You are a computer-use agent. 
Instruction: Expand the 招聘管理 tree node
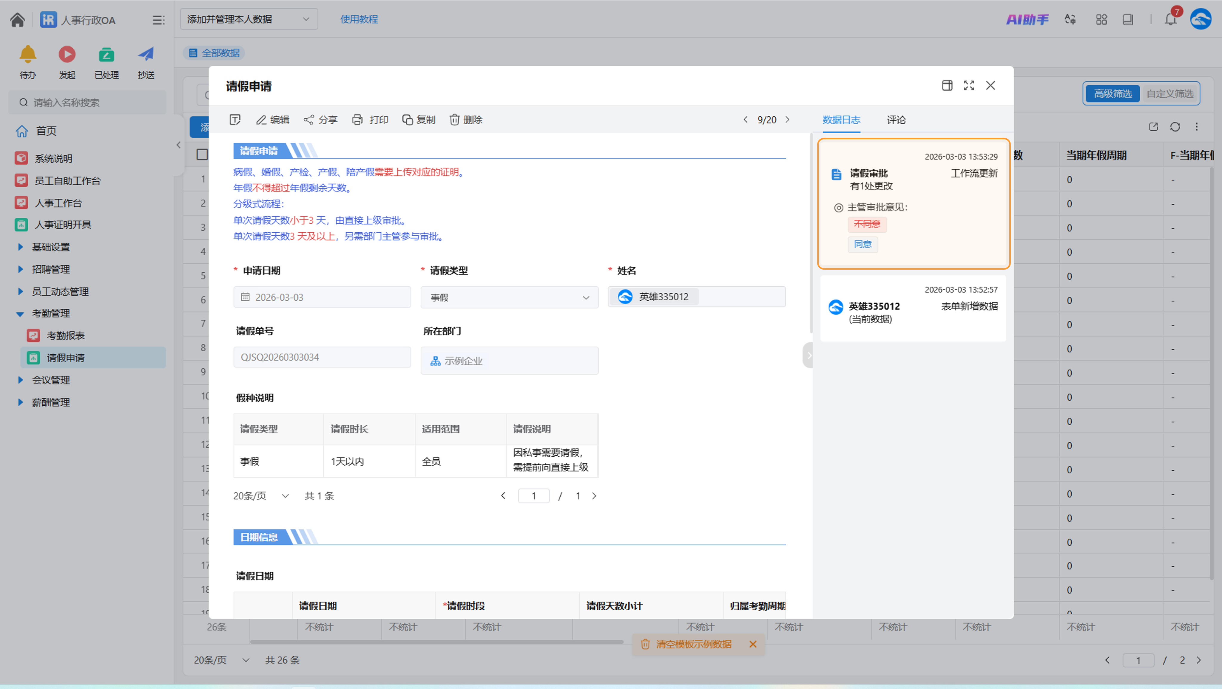tap(20, 269)
